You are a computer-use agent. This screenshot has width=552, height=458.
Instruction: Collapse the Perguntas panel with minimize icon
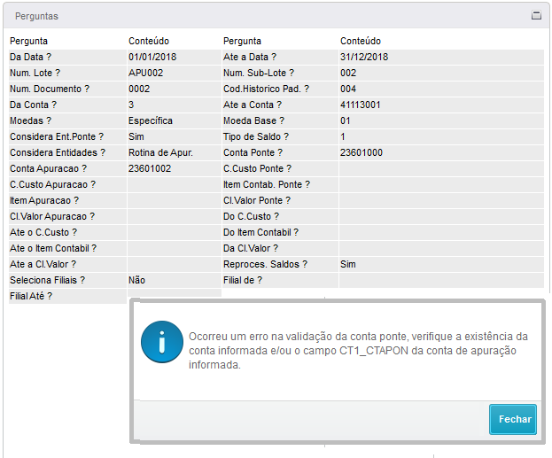[536, 15]
